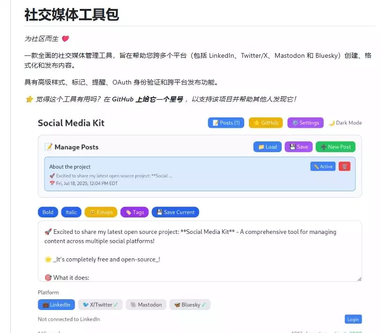Click the Platform label
This screenshot has height=333, width=380.
click(x=48, y=293)
